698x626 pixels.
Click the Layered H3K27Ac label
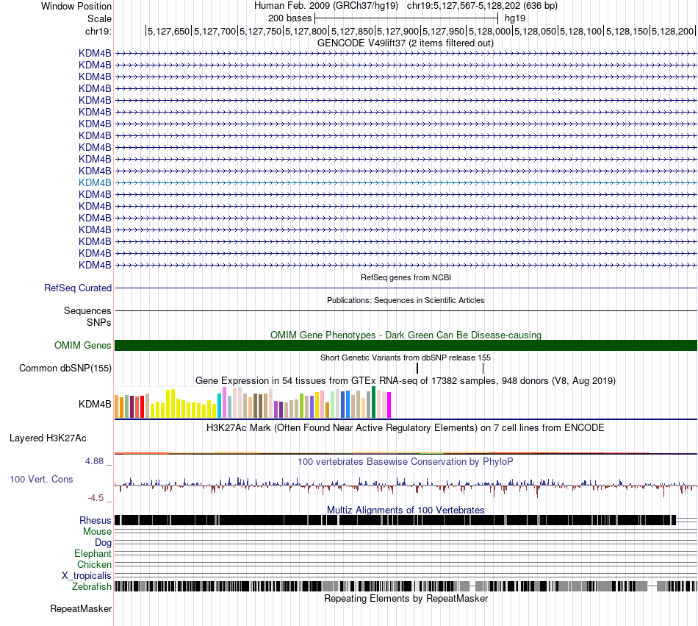[48, 438]
